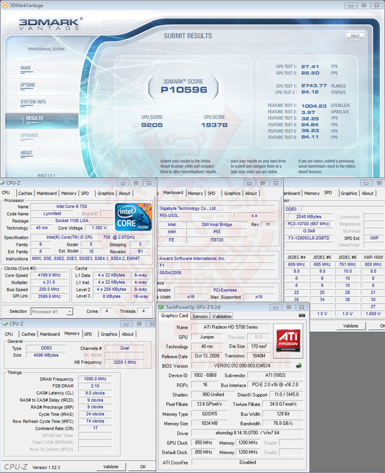Switch to the Sensors tab in GPU-Z

[x=200, y=316]
